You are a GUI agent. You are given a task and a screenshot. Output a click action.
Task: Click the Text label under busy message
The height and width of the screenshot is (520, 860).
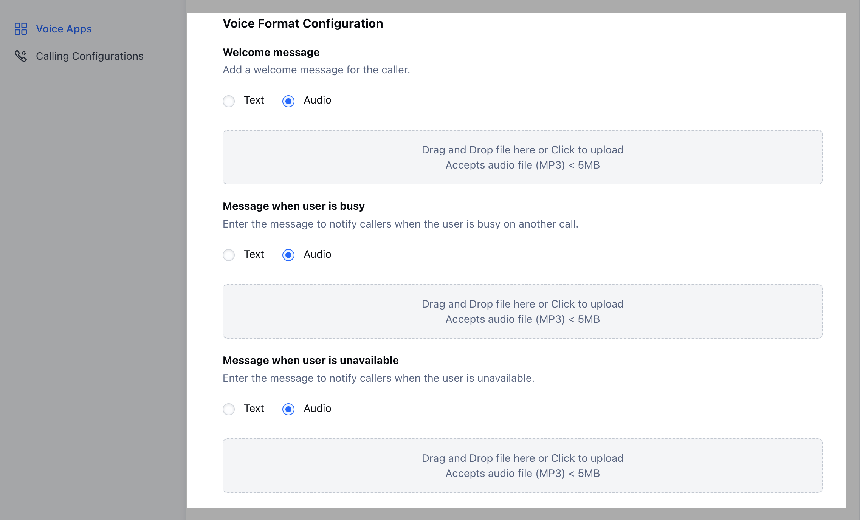[x=254, y=254]
